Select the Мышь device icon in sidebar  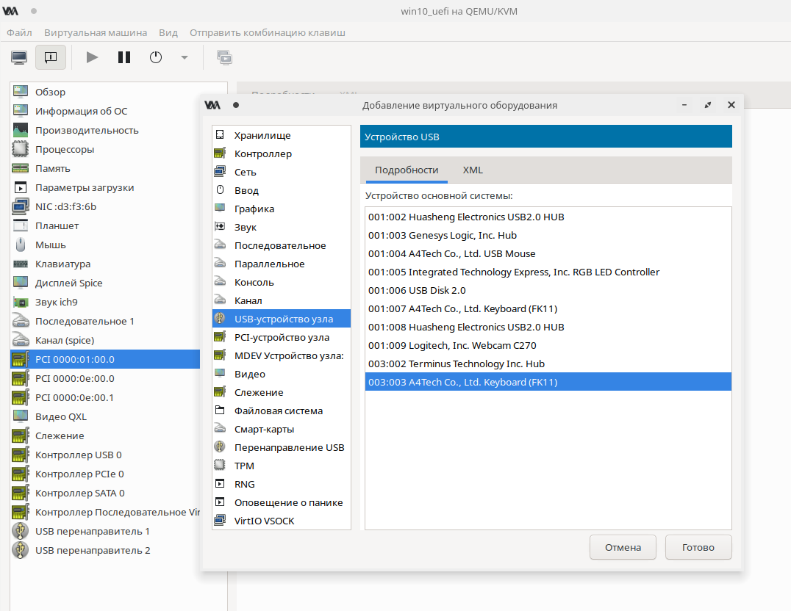coord(21,245)
